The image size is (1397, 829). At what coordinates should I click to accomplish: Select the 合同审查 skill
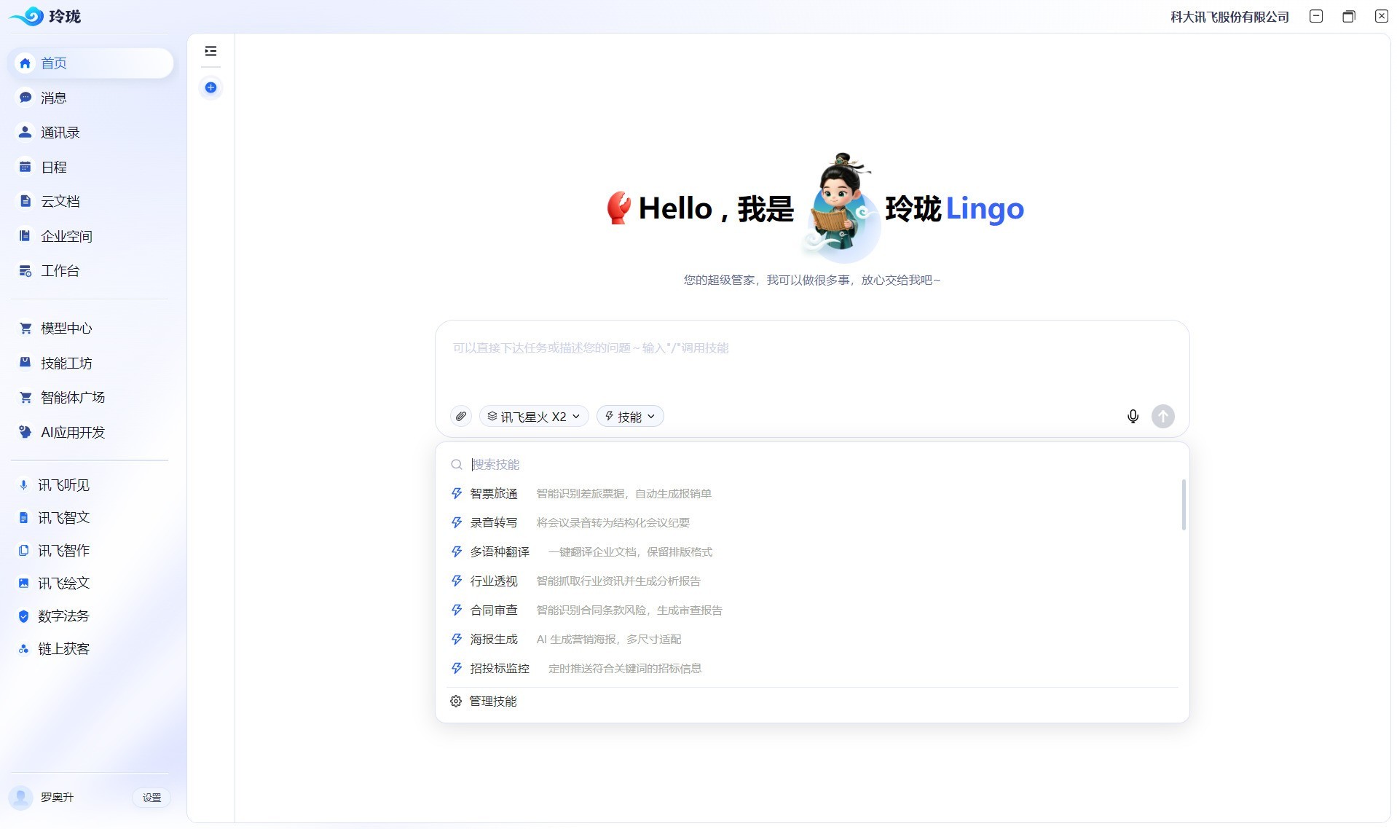click(x=811, y=610)
